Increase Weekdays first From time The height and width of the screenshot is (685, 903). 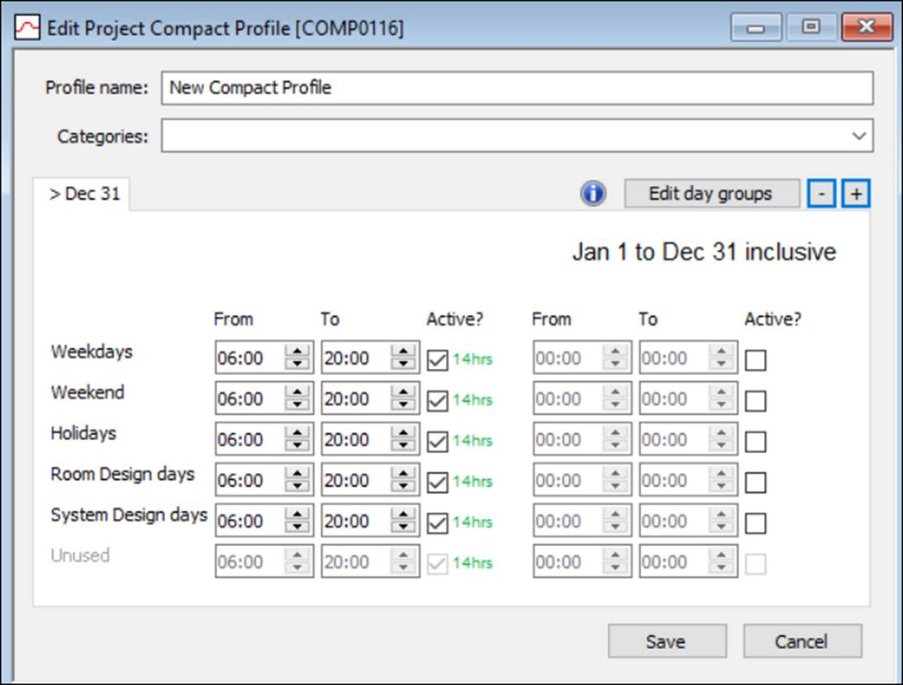coord(297,351)
